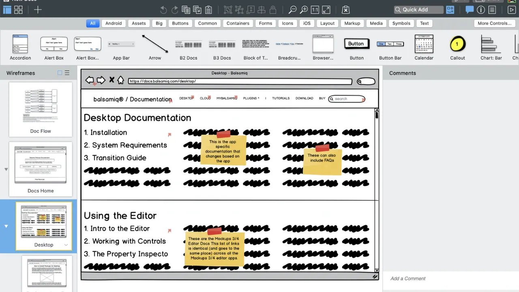Switch to wireframe grid view
Image resolution: width=519 pixels, height=292 pixels.
pos(19,10)
